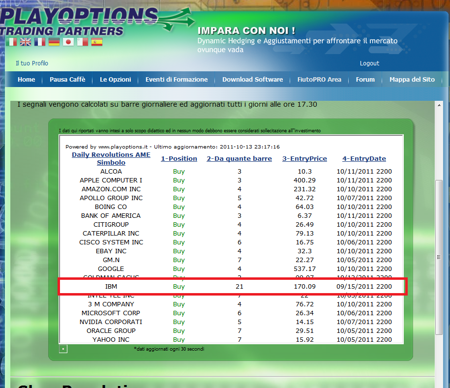Click the small square icon below table
This screenshot has height=388, width=450.
point(63,349)
